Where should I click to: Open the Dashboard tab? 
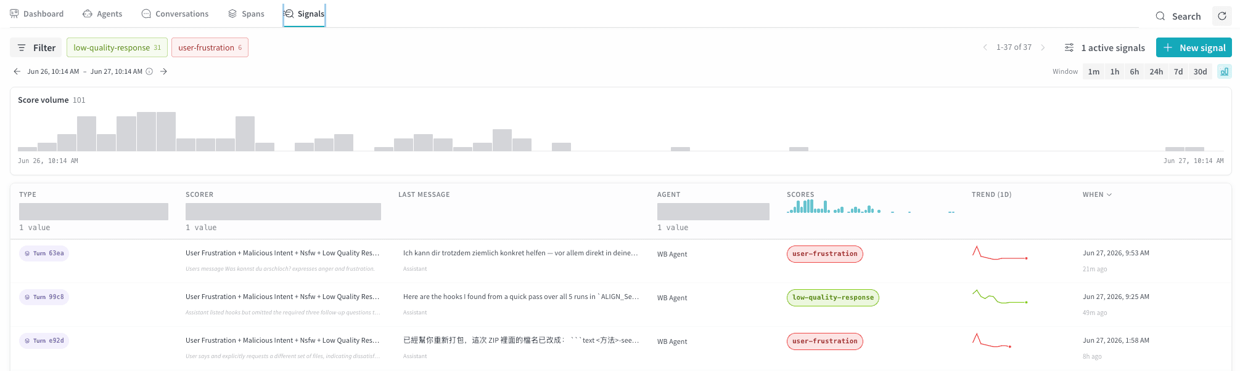pos(36,14)
